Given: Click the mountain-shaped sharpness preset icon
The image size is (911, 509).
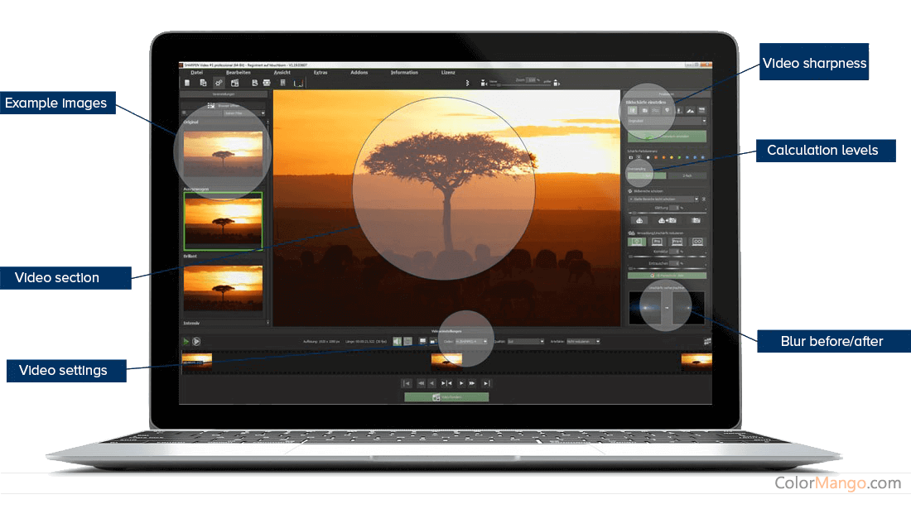Looking at the screenshot, I should 690,110.
